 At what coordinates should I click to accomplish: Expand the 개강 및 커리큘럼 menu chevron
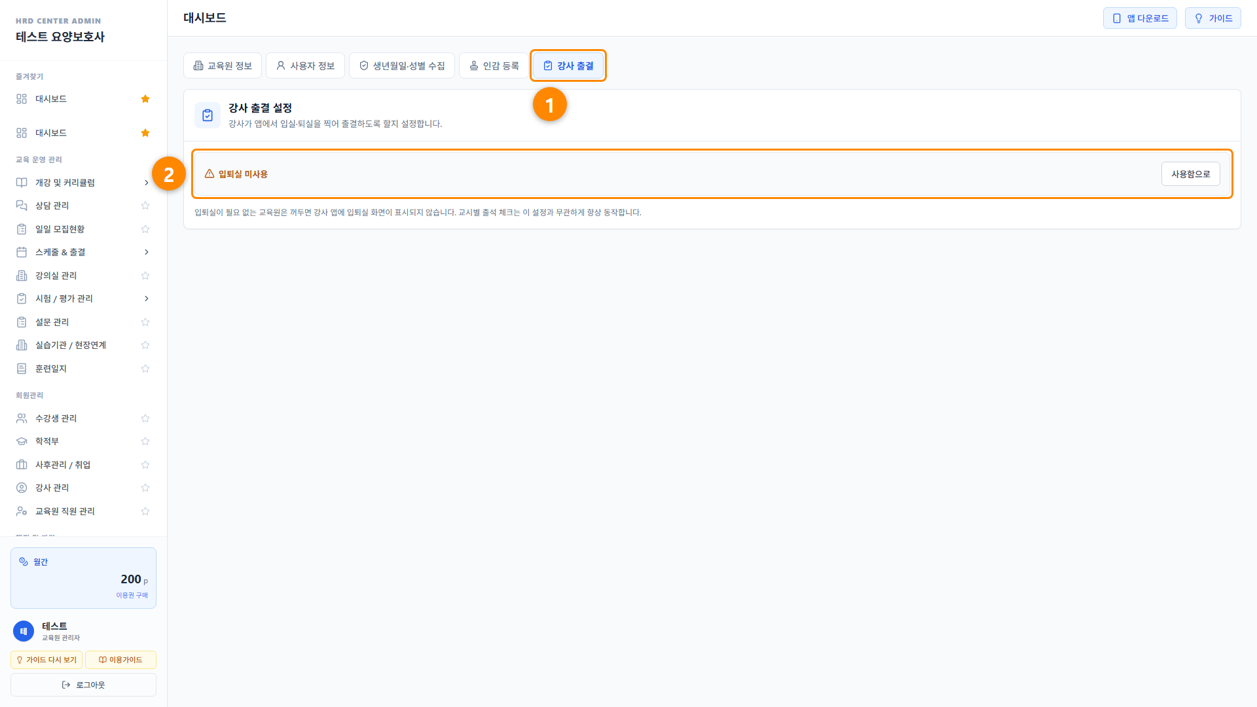[x=146, y=183]
